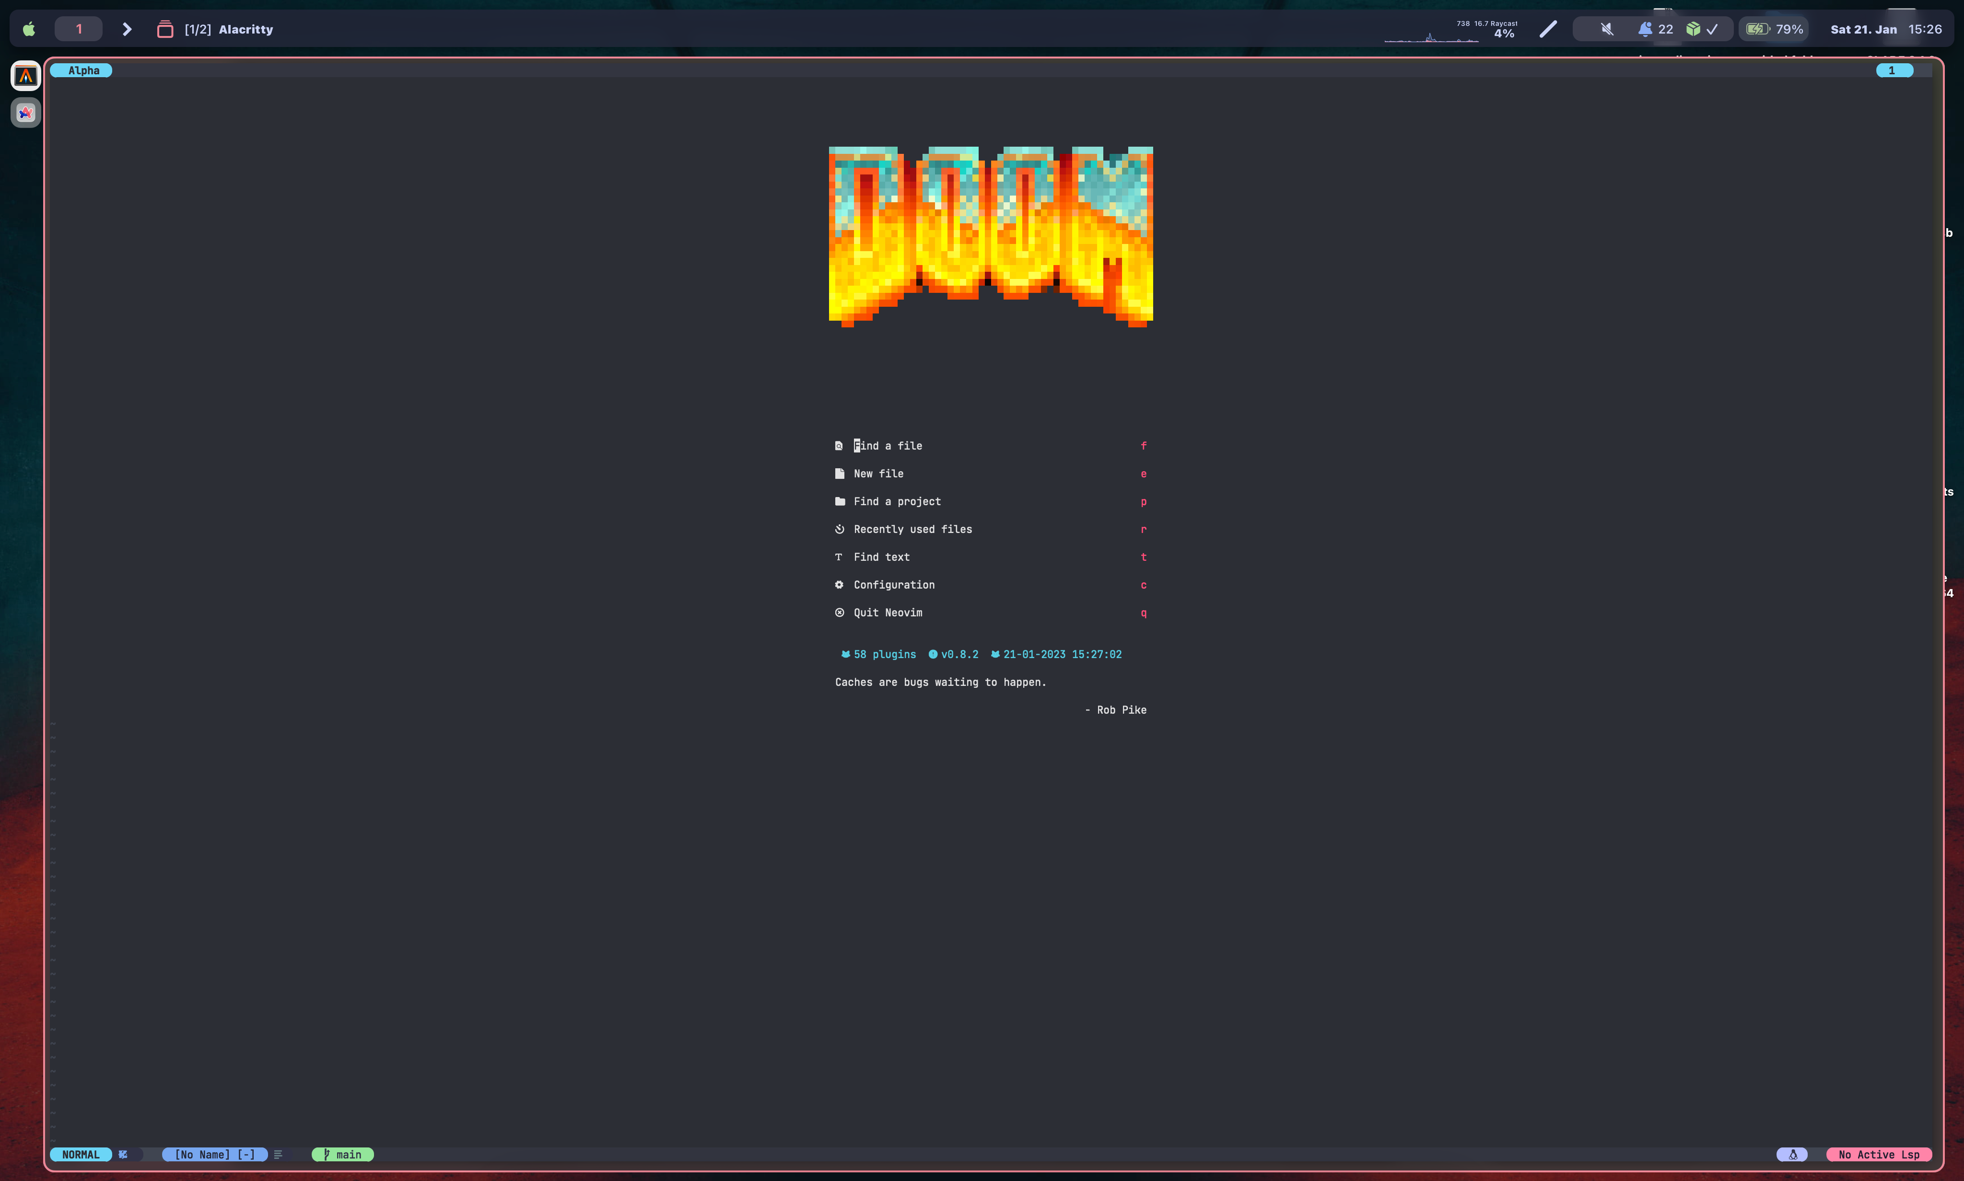Click the git branch icon beside main
Viewport: 1964px width, 1181px height.
327,1154
